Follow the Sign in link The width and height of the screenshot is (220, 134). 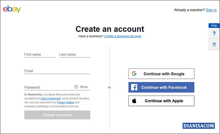211,10
